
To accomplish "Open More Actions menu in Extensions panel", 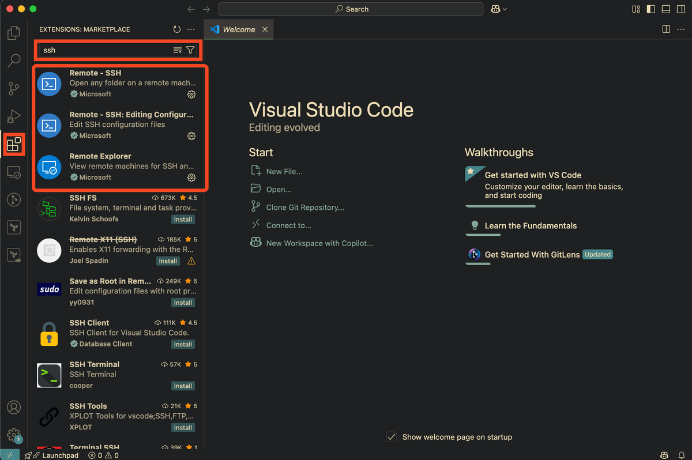I will 191,29.
